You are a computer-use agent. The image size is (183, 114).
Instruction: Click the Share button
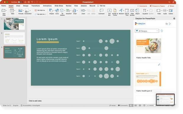pyautogui.click(x=171, y=6)
